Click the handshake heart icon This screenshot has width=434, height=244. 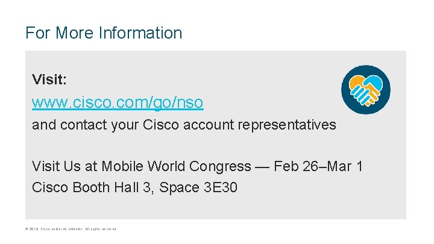click(x=366, y=90)
